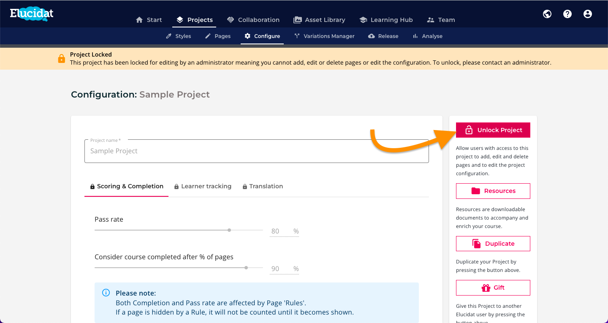Click the 'Configuration: Sample Project' heading
Screen dimensions: 608x323
click(140, 95)
